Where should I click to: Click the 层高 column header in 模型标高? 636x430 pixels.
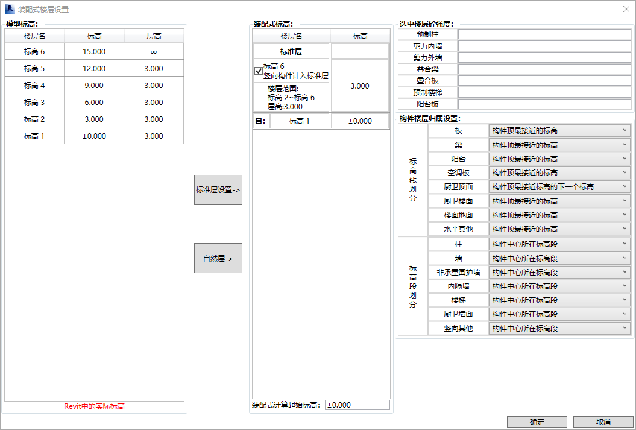(x=154, y=36)
